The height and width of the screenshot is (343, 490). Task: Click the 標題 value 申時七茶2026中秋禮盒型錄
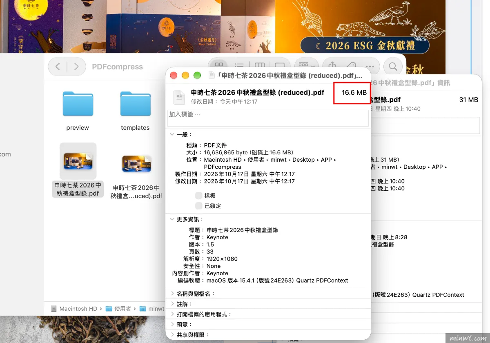[242, 230]
